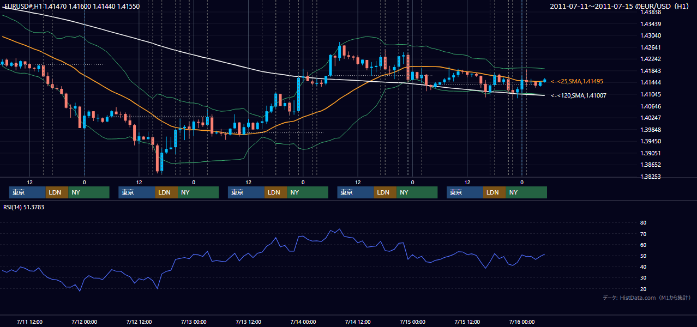Click the last NY session block
The height and width of the screenshot is (327, 697).
click(526, 192)
